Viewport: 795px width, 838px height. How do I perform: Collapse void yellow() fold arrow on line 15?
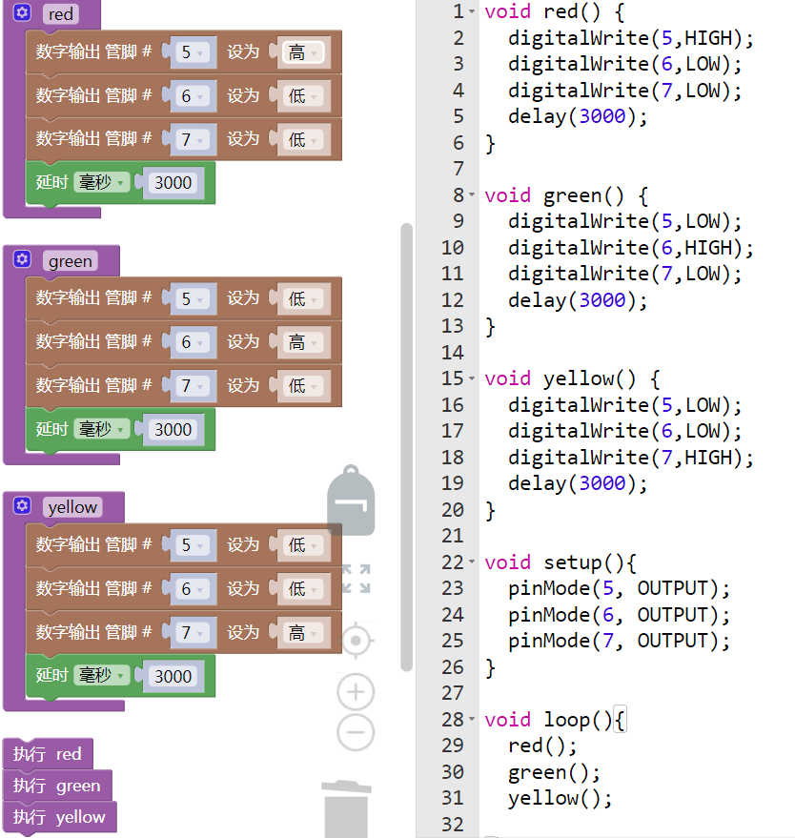(x=472, y=378)
